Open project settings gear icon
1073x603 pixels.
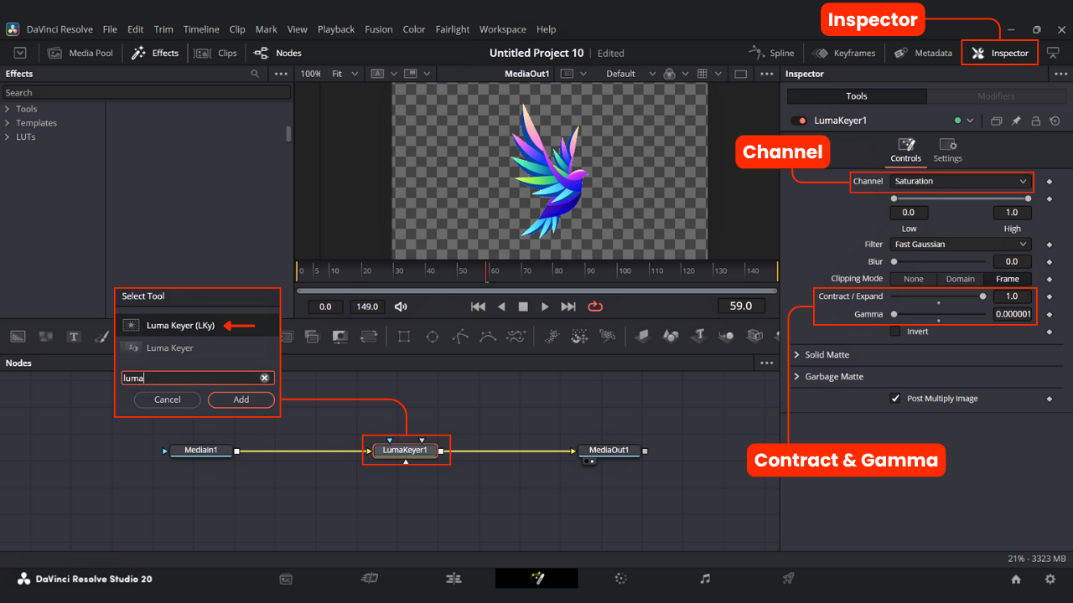1050,579
